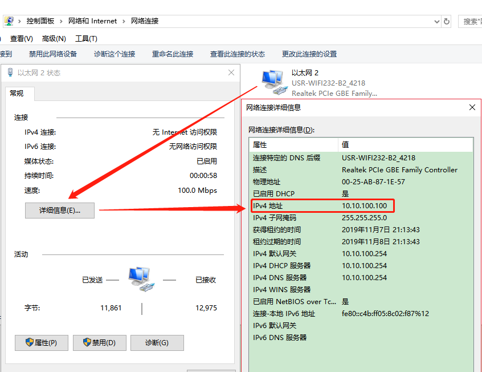Viewport: 482px width, 372px height.
Task: Choose 重命名此连接 in the command bar
Action: [173, 54]
